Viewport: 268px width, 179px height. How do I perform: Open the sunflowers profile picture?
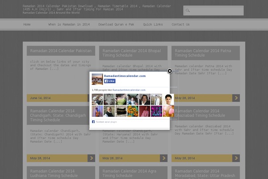[x=133, y=111]
